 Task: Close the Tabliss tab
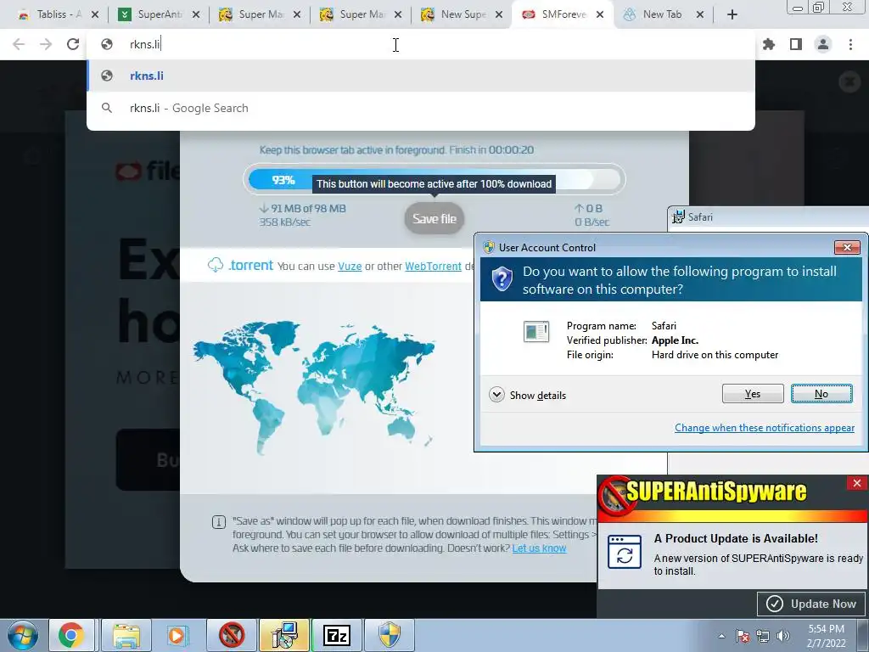click(95, 14)
